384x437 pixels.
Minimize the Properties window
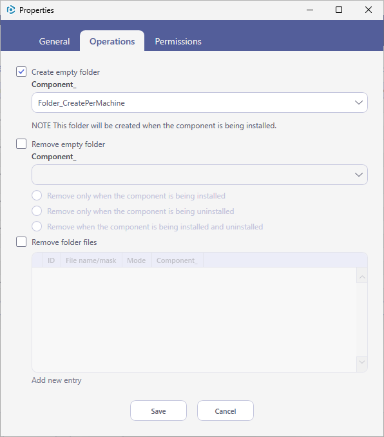pos(310,10)
